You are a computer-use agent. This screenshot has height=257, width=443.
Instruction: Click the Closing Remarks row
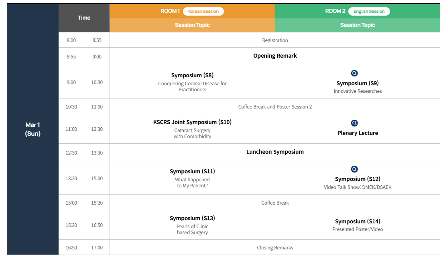[275, 248]
